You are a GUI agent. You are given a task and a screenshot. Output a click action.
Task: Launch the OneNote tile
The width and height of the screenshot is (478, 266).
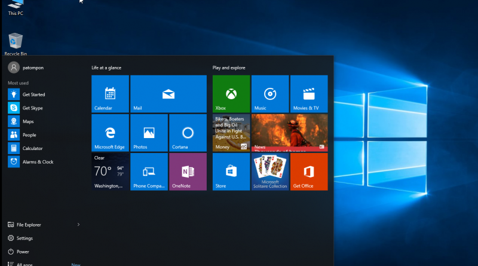coord(188,172)
